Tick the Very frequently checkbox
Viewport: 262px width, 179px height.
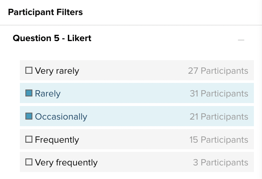[29, 162]
